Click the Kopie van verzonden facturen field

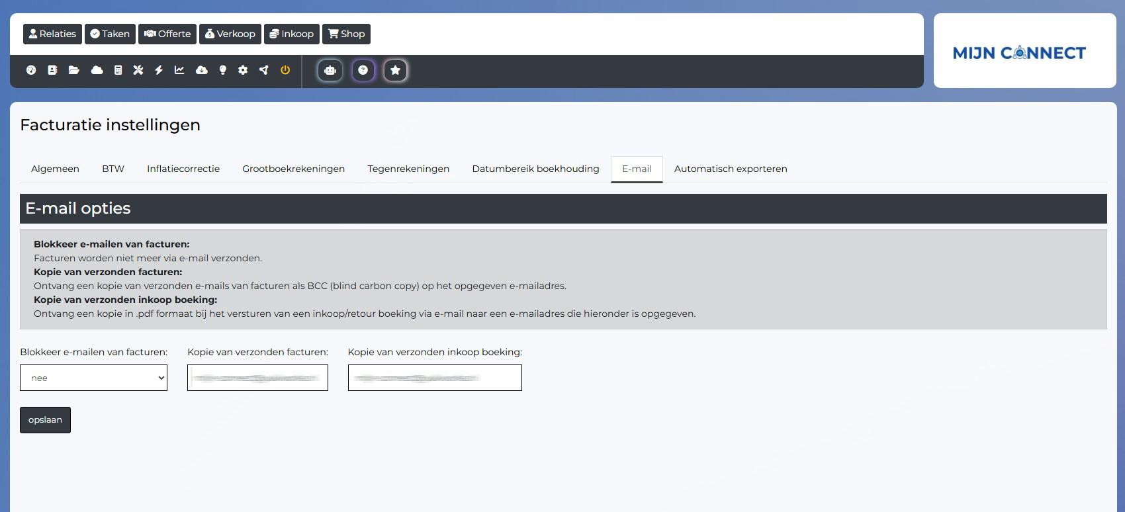(257, 378)
